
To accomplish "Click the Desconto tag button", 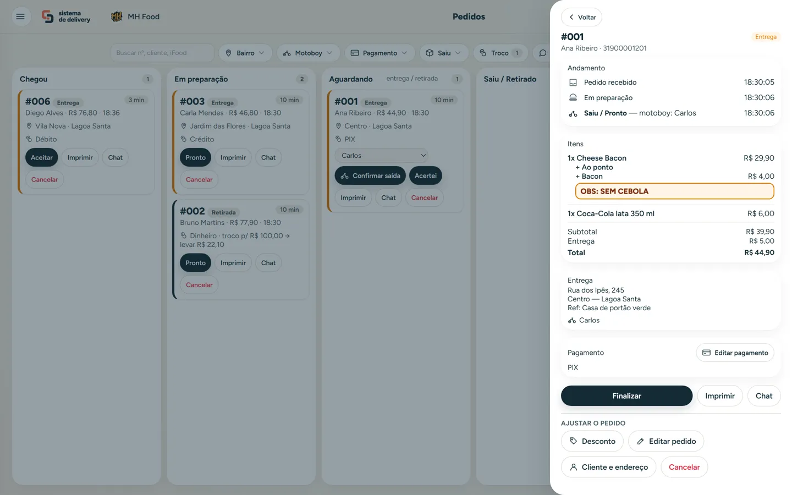I will 592,441.
